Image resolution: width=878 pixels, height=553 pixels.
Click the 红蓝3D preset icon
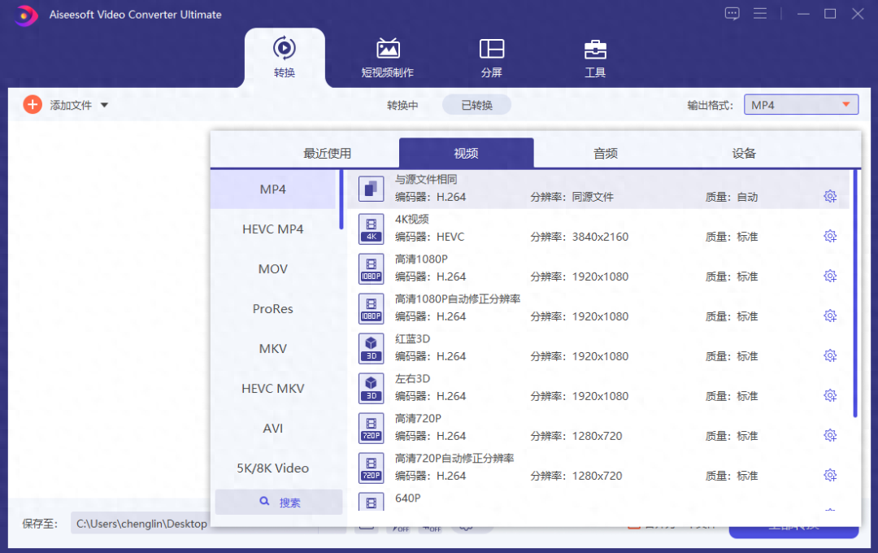tap(371, 348)
